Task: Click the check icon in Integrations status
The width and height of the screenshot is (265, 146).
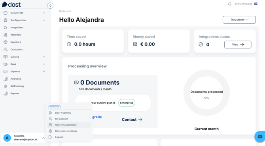Action: pyautogui.click(x=201, y=44)
